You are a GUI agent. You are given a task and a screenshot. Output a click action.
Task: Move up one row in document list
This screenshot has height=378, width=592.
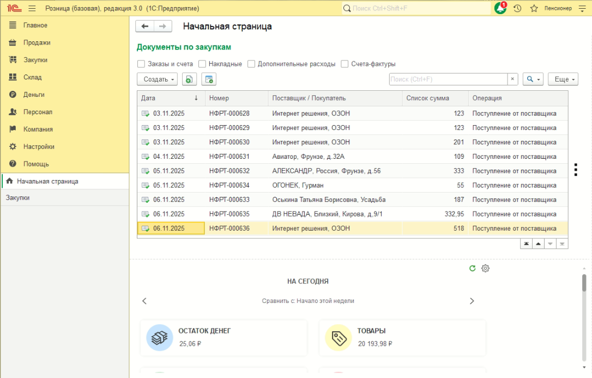click(x=539, y=244)
